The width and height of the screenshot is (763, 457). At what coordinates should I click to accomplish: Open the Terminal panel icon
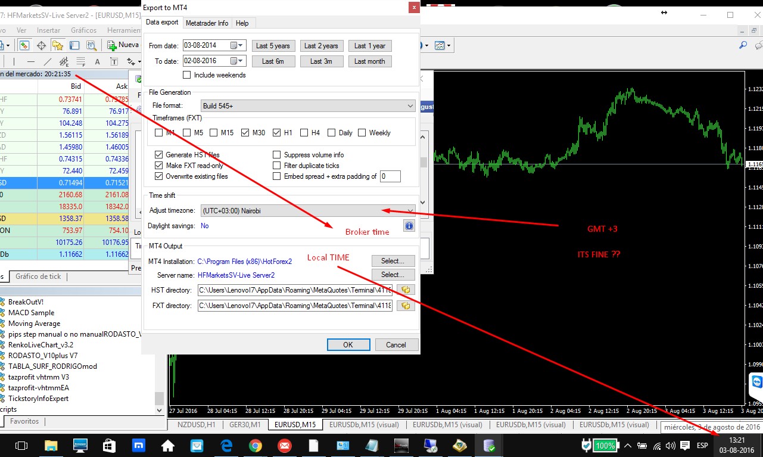tap(74, 45)
